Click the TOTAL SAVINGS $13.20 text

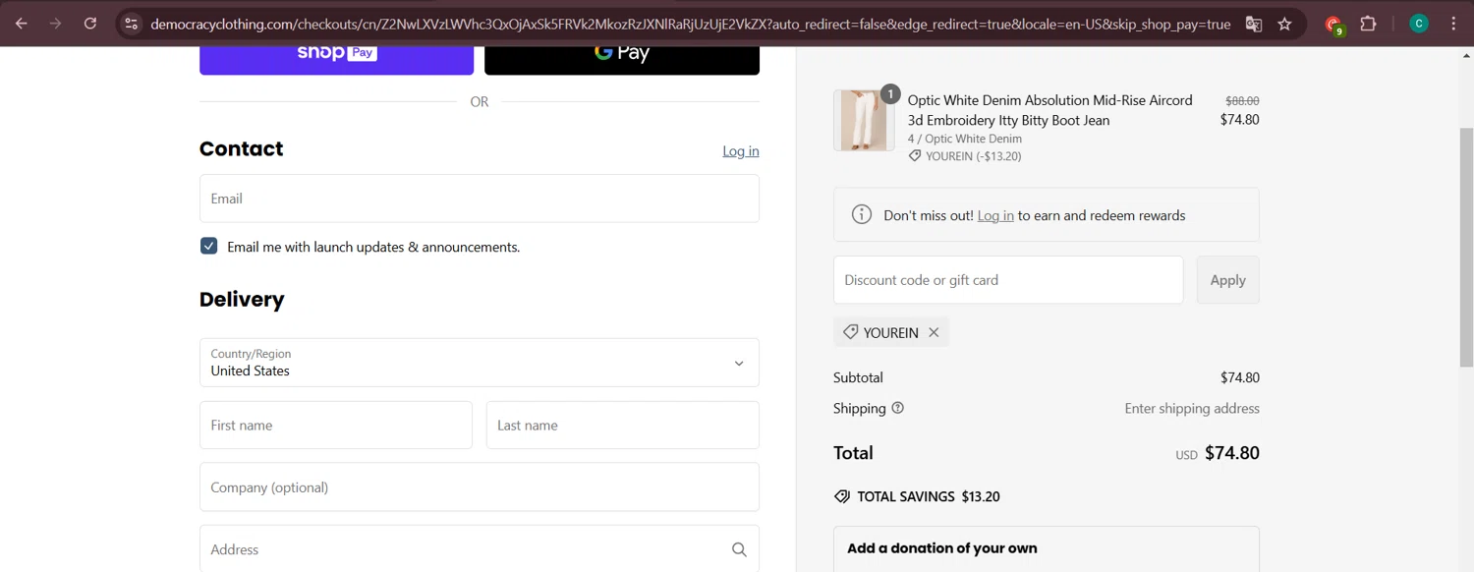point(929,496)
